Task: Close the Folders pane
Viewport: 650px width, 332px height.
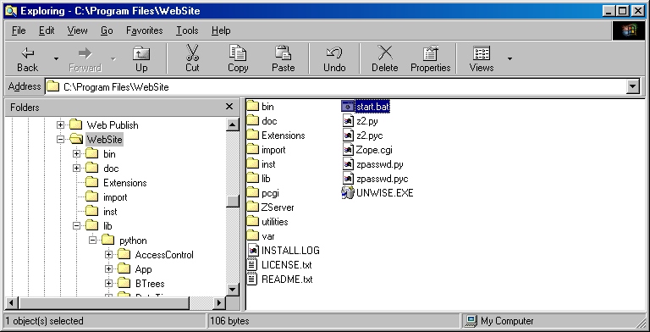Action: coord(229,107)
